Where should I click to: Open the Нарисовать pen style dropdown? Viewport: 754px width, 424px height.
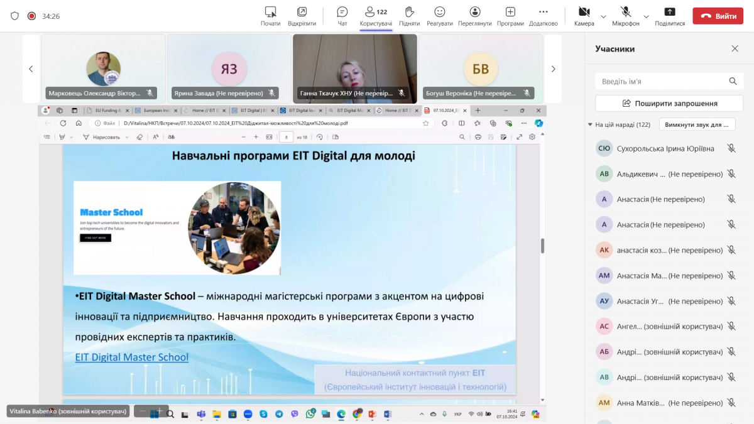click(126, 137)
